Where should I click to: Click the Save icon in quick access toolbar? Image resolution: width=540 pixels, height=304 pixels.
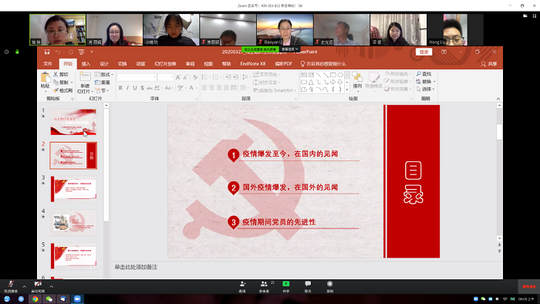pyautogui.click(x=47, y=52)
